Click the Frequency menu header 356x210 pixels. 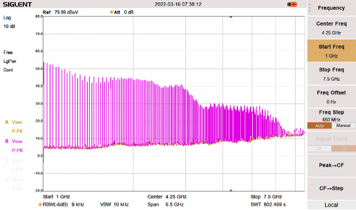tap(331, 8)
